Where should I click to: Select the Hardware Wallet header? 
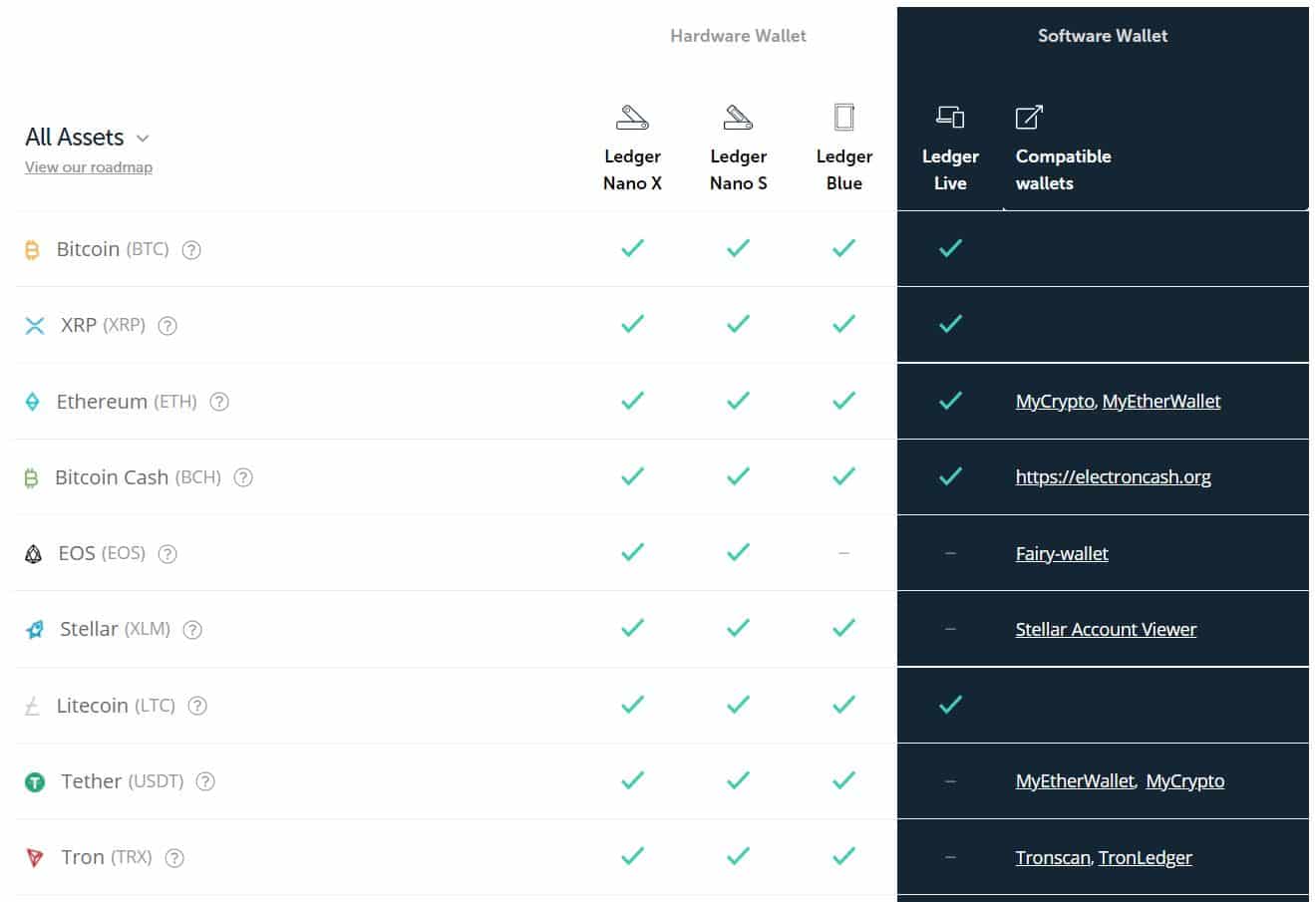[x=738, y=36]
